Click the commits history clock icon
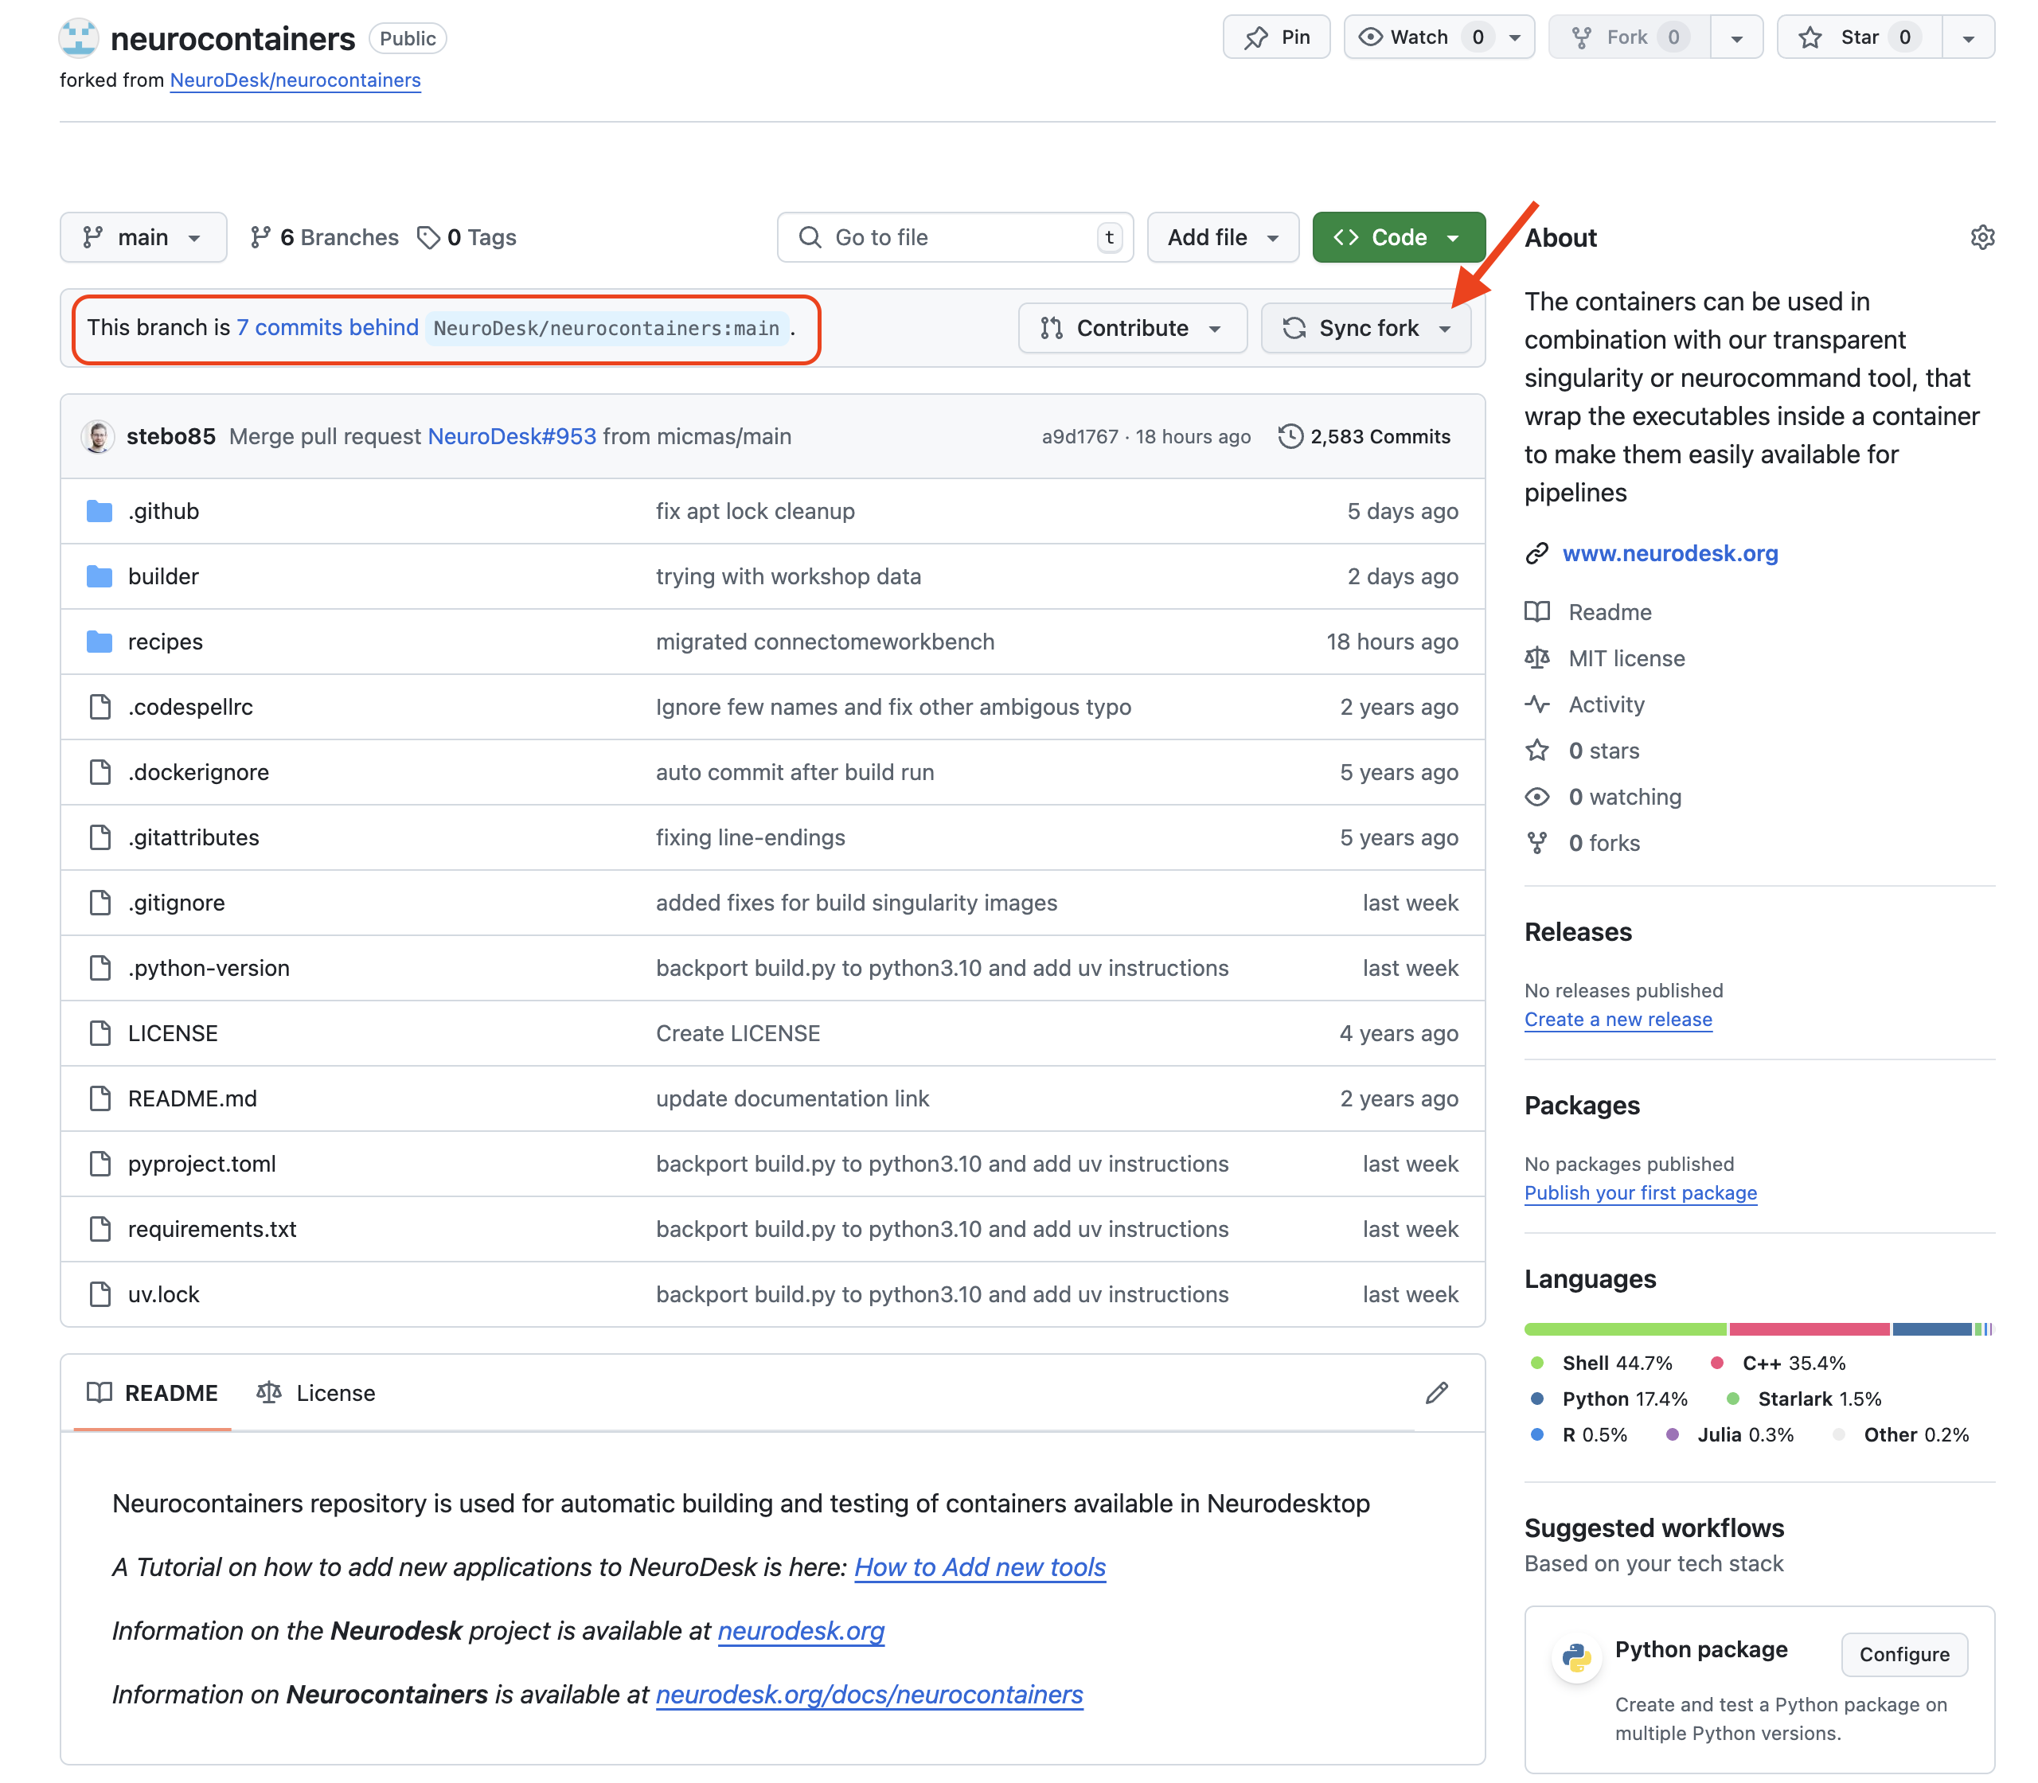This screenshot has width=2038, height=1783. tap(1290, 437)
